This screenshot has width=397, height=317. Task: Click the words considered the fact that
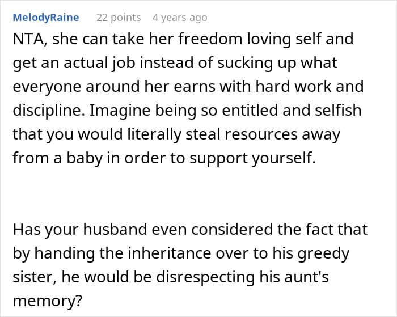(x=279, y=229)
